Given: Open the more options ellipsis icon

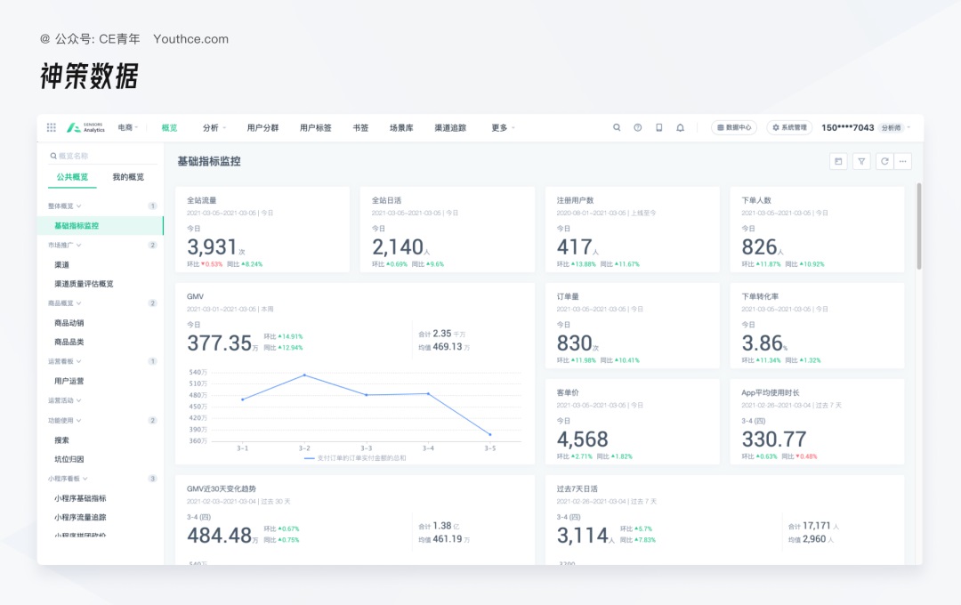Looking at the screenshot, I should [904, 161].
